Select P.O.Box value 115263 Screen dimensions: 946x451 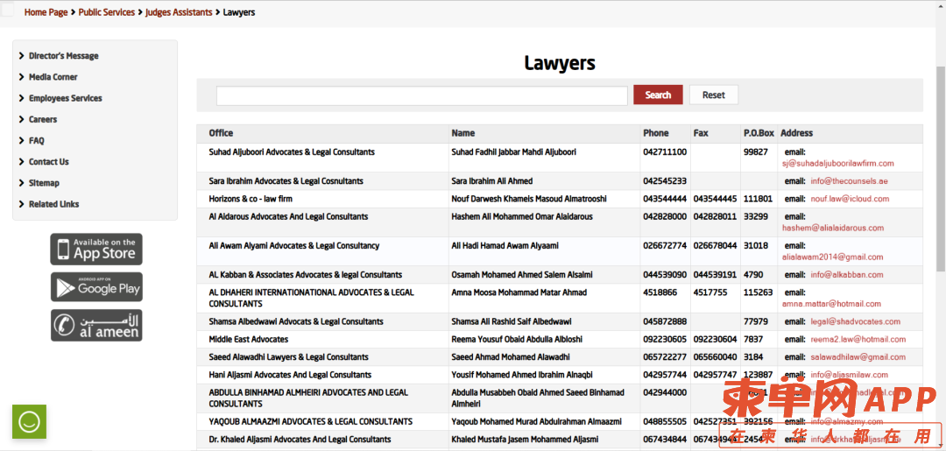[x=758, y=292]
